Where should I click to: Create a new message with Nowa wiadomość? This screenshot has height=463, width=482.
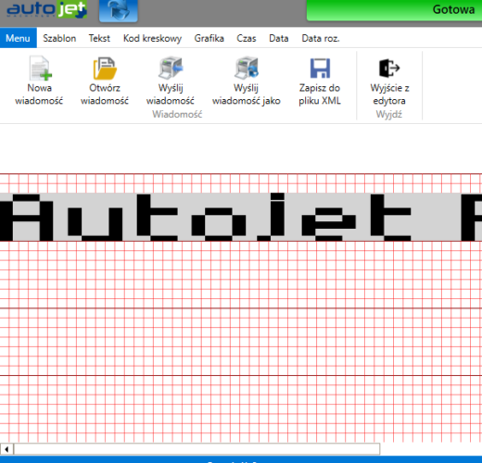[x=39, y=81]
